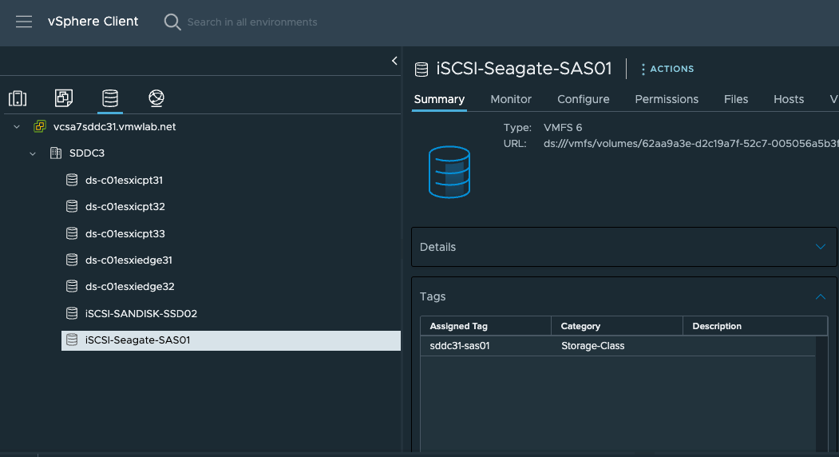Screen dimensions: 839x457
Task: Click datastore icon next to ds-c01esxicpt33
Action: (x=72, y=233)
